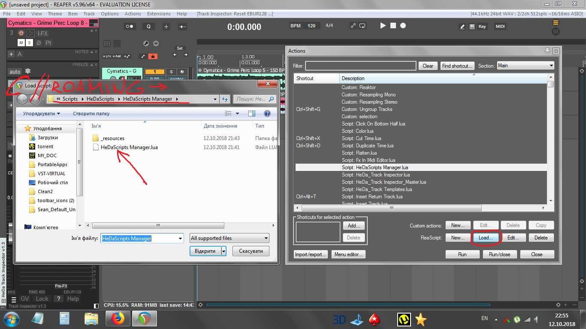586x329 pixels.
Task: Open the Упорядкувати dropdown menu
Action: pyautogui.click(x=42, y=114)
